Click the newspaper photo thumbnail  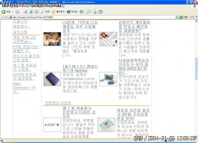point(108,39)
